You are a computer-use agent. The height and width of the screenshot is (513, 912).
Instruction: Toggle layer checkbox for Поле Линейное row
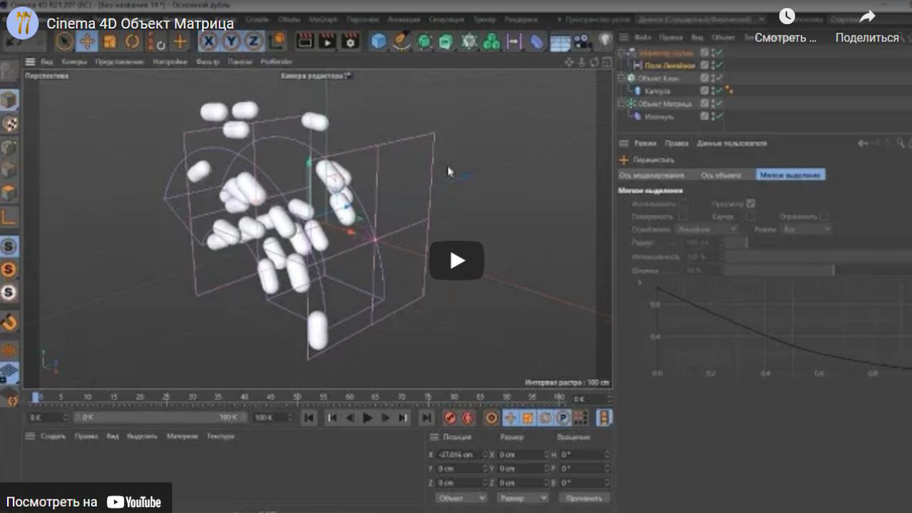(x=705, y=66)
